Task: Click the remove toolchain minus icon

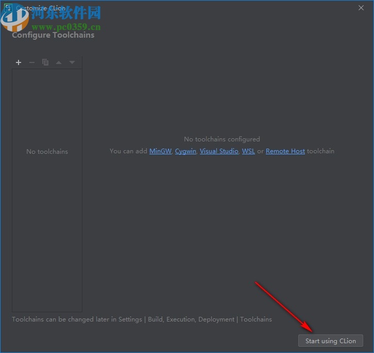Action: (x=32, y=62)
